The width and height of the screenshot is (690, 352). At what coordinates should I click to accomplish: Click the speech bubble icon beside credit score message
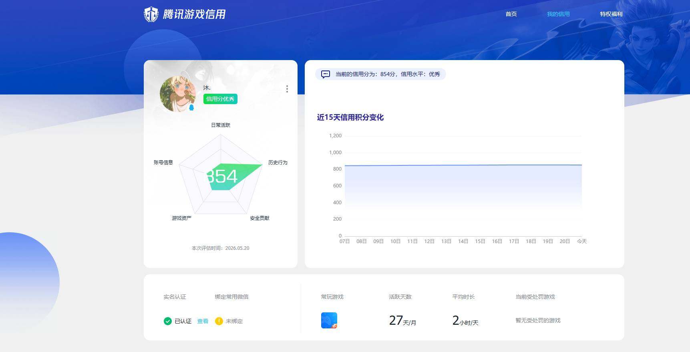(x=326, y=74)
